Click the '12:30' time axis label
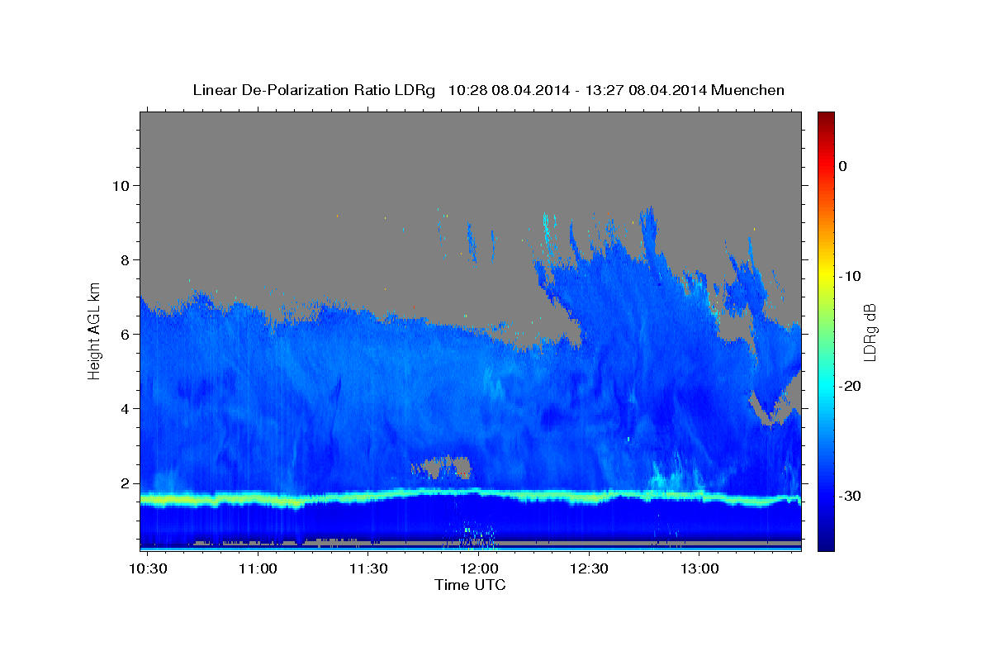 pos(589,569)
